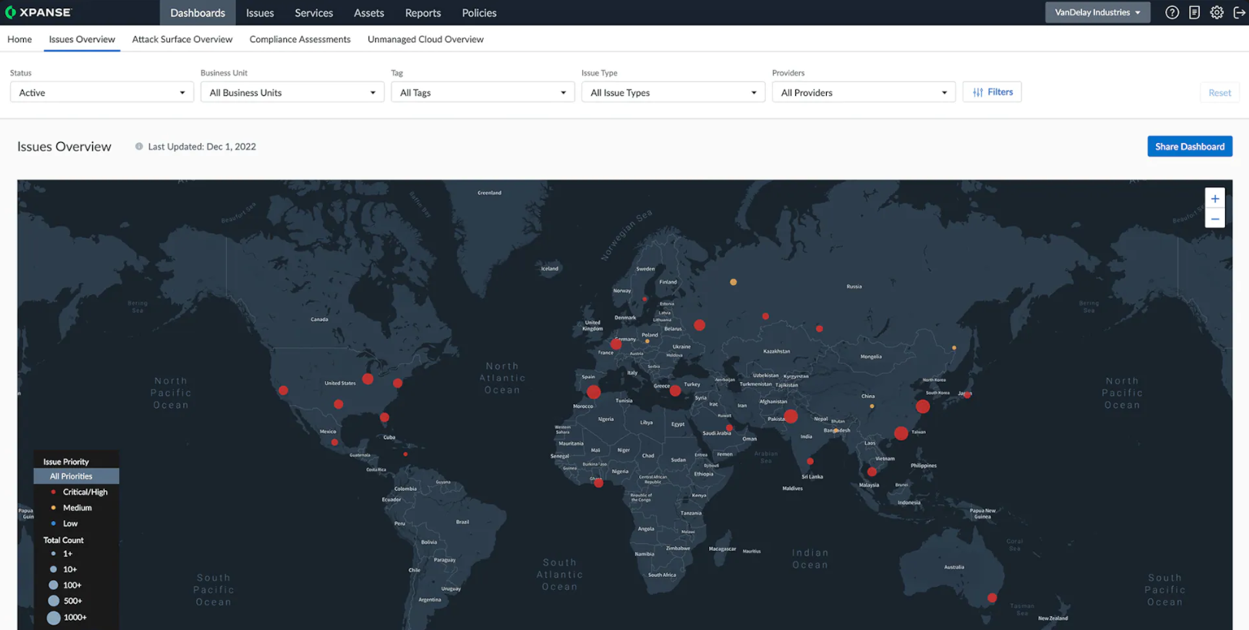Click the help question mark icon
Screen dimensions: 1249x630
click(x=1171, y=12)
